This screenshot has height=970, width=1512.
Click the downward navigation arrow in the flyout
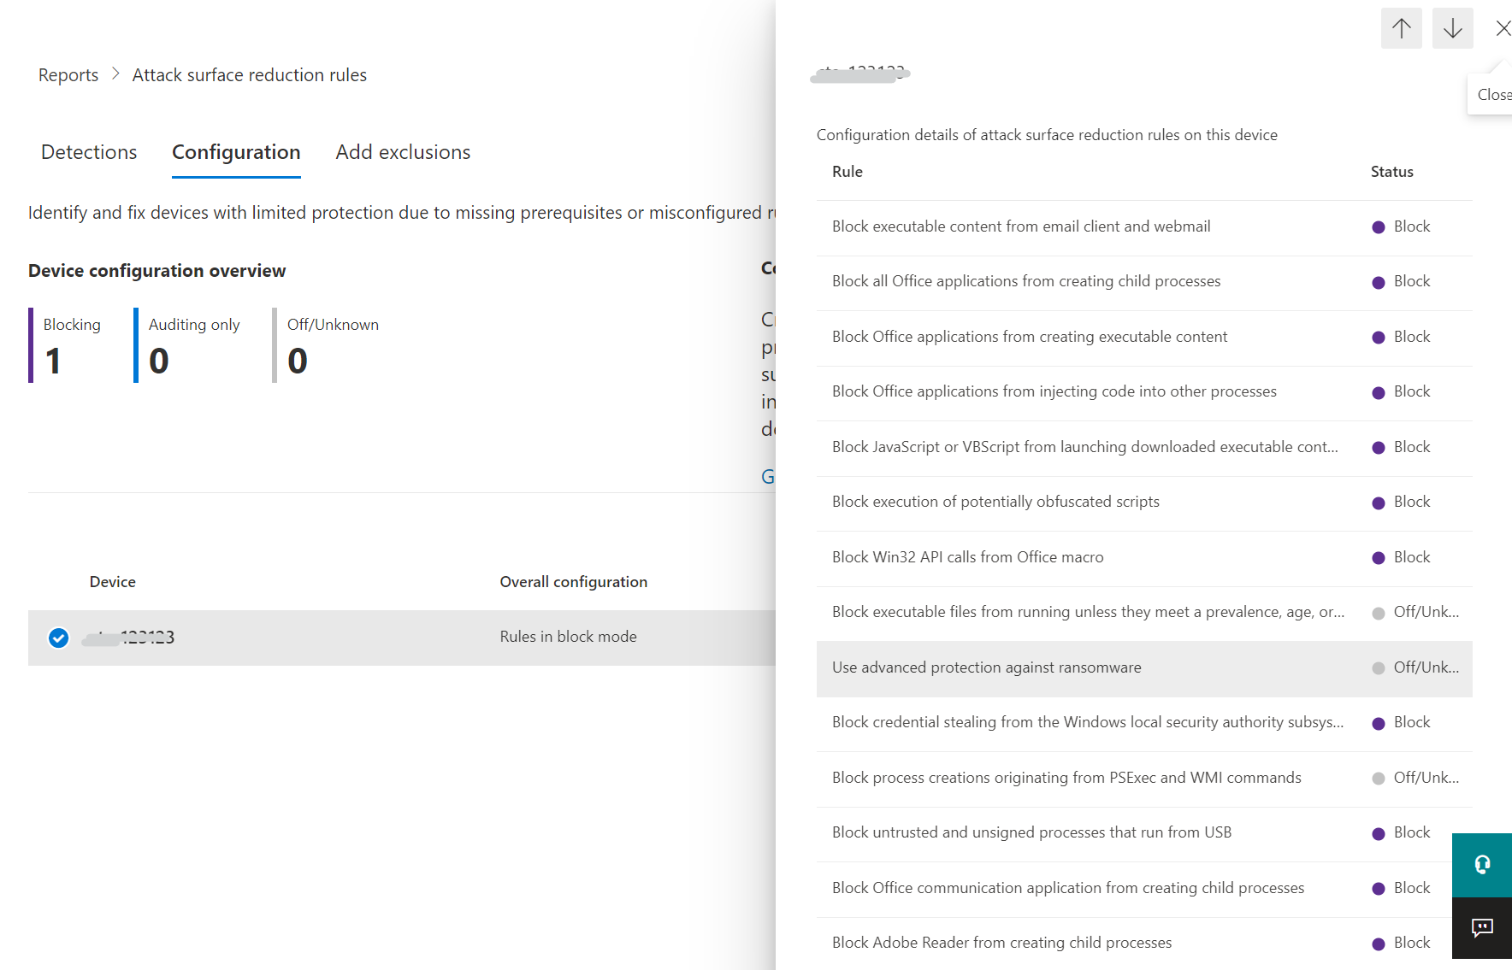coord(1452,27)
